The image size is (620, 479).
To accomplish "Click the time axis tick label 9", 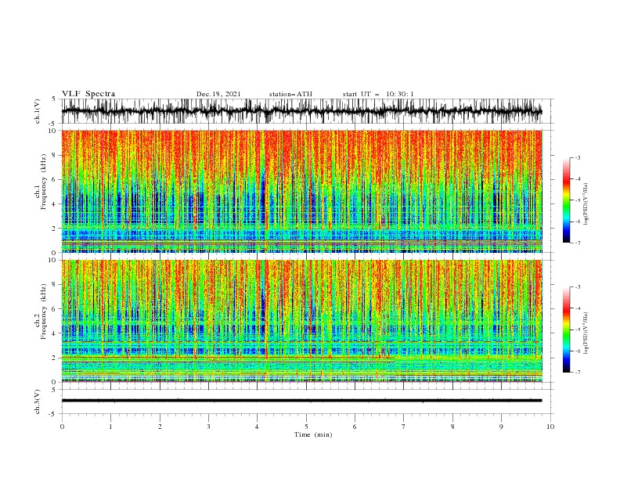I will click(x=501, y=427).
